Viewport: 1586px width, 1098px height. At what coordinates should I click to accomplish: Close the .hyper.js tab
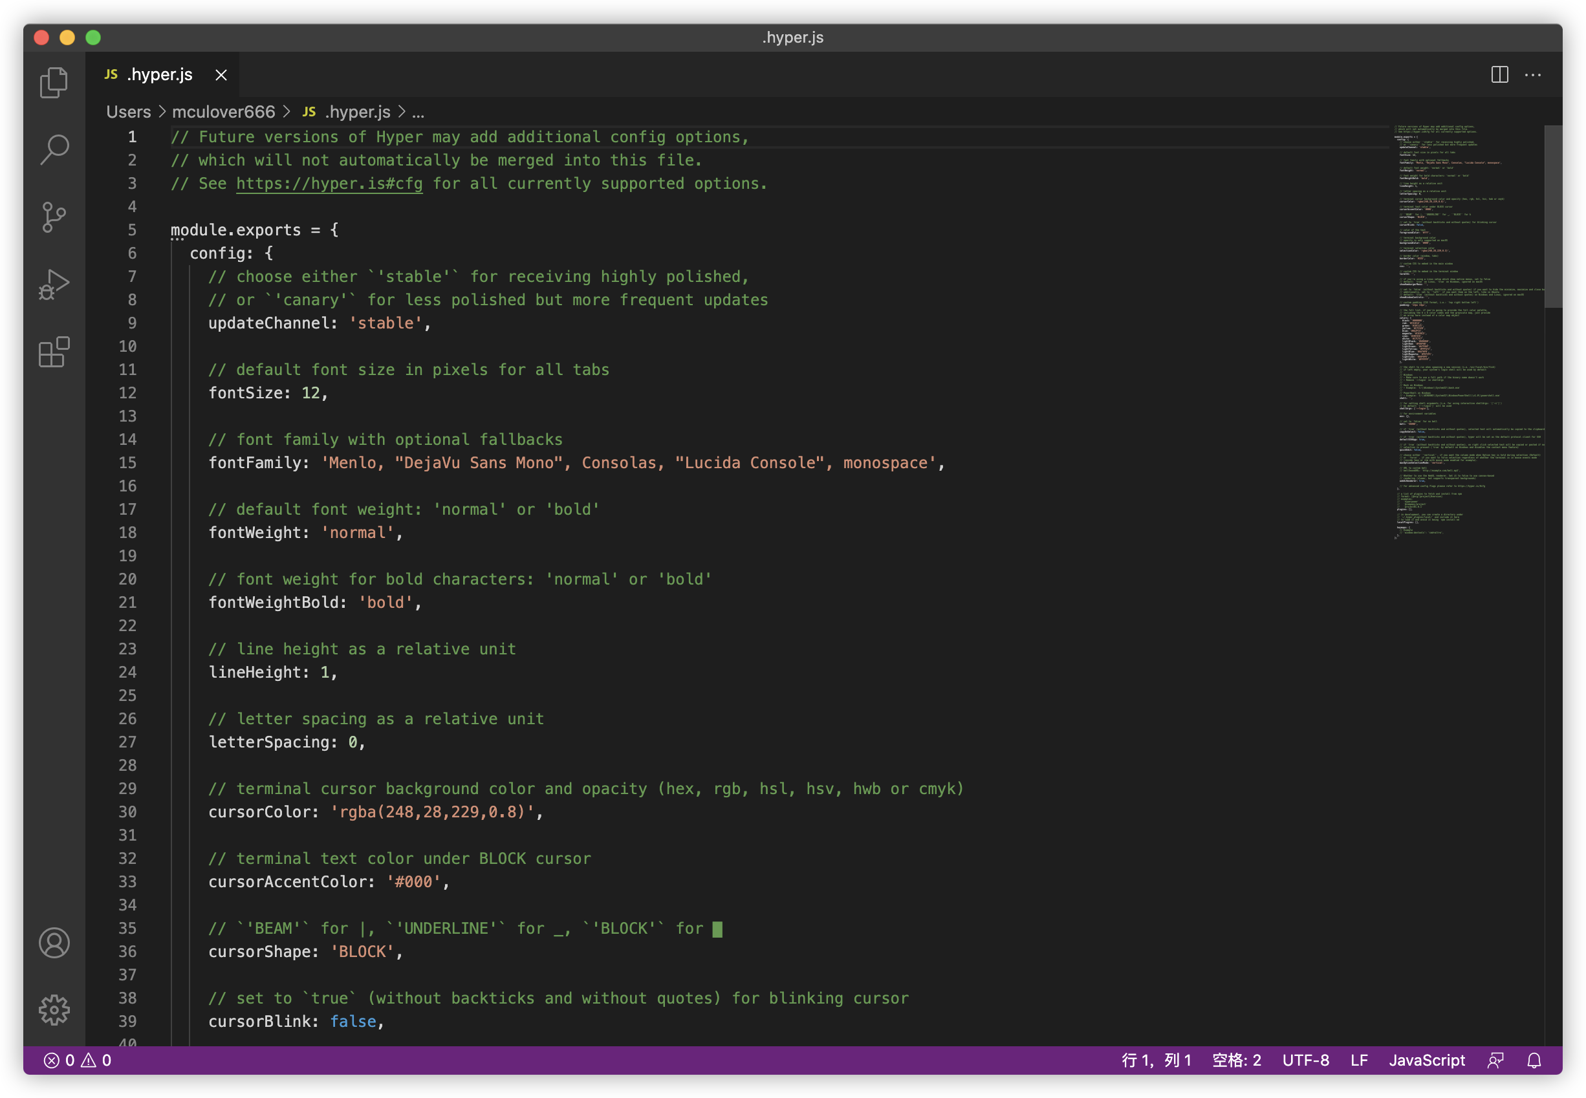pyautogui.click(x=221, y=74)
